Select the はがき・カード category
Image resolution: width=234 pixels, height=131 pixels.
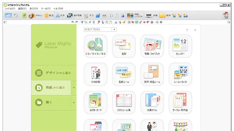coord(96,102)
